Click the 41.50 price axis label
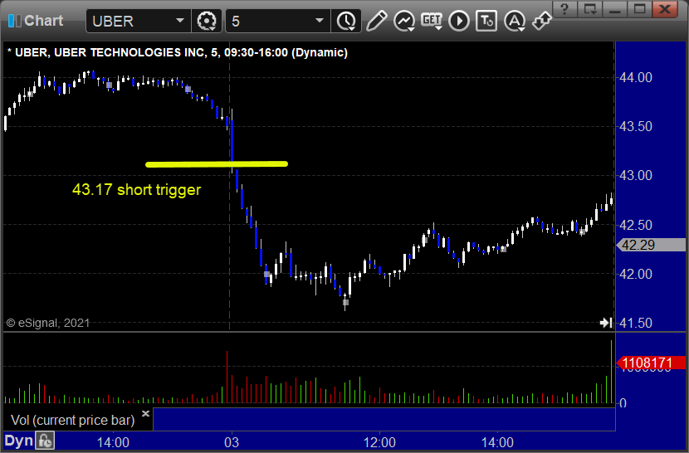Viewport: 689px width, 453px height. tap(635, 324)
